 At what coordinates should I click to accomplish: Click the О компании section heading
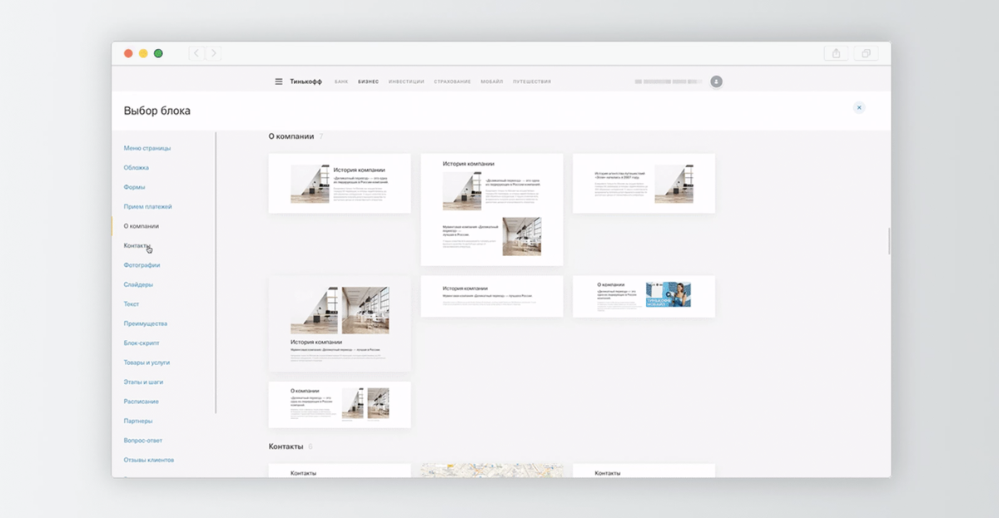point(291,136)
